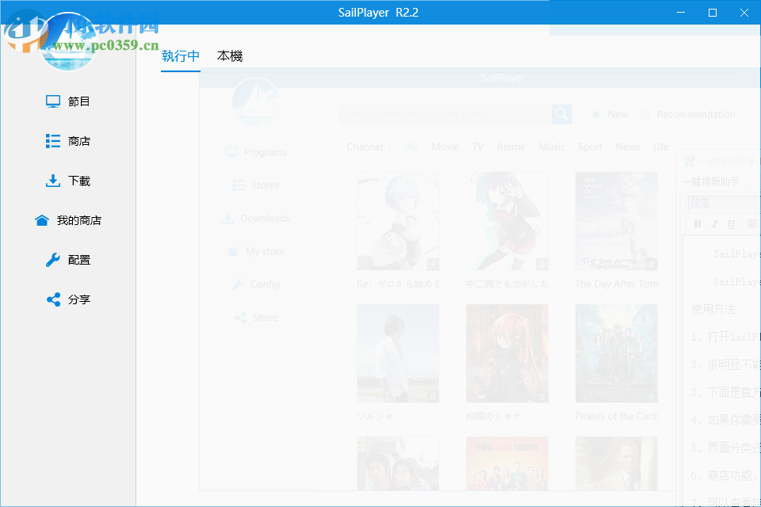Switch to the 本機 tab
761x507 pixels.
pos(230,56)
